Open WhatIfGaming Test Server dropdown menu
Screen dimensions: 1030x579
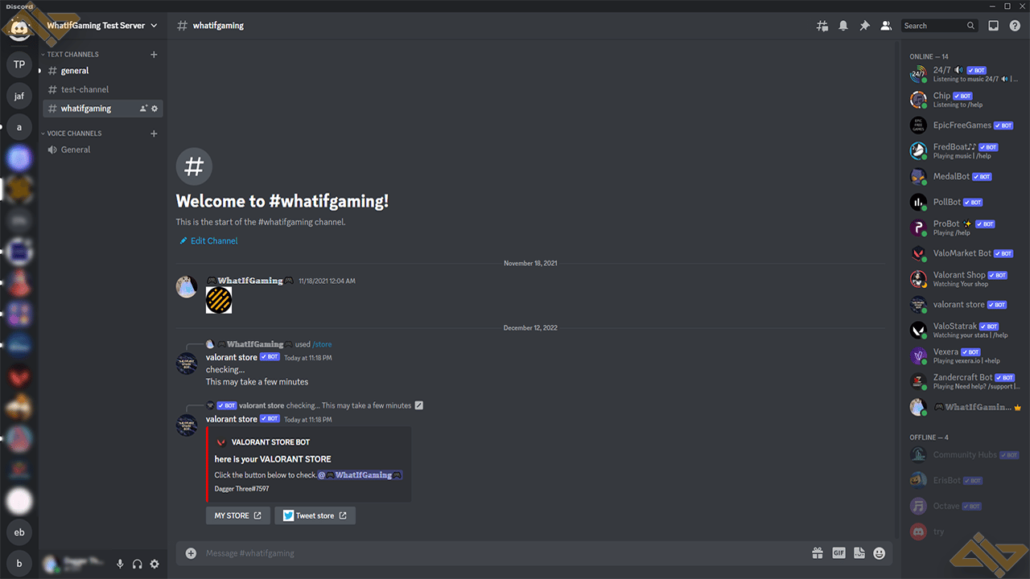pyautogui.click(x=103, y=26)
